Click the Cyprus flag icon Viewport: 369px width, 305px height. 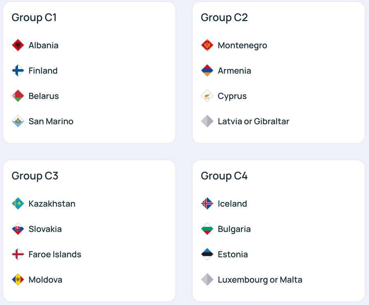coord(207,96)
